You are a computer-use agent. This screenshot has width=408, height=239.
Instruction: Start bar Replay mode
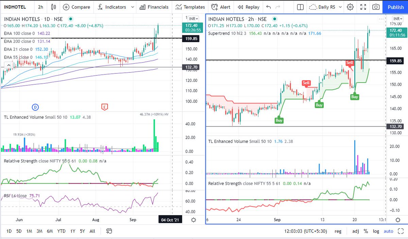click(x=249, y=7)
